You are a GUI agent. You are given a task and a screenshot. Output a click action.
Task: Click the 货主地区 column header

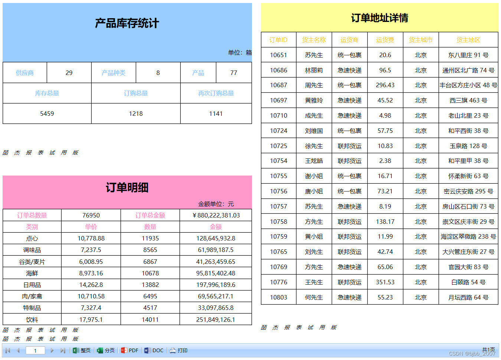coord(468,40)
